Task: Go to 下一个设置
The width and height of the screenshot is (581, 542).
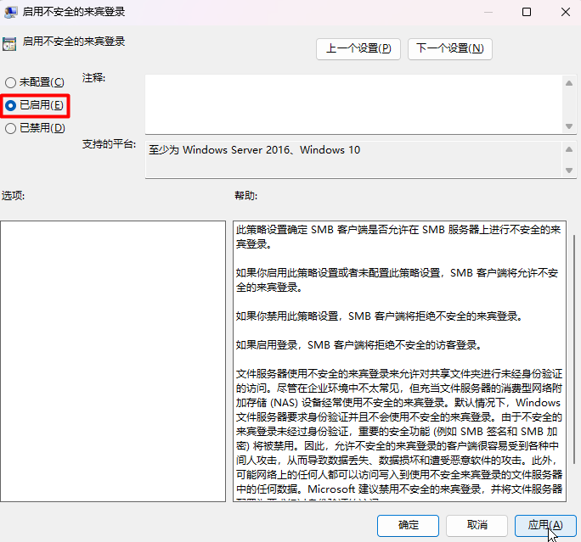Action: coord(449,48)
